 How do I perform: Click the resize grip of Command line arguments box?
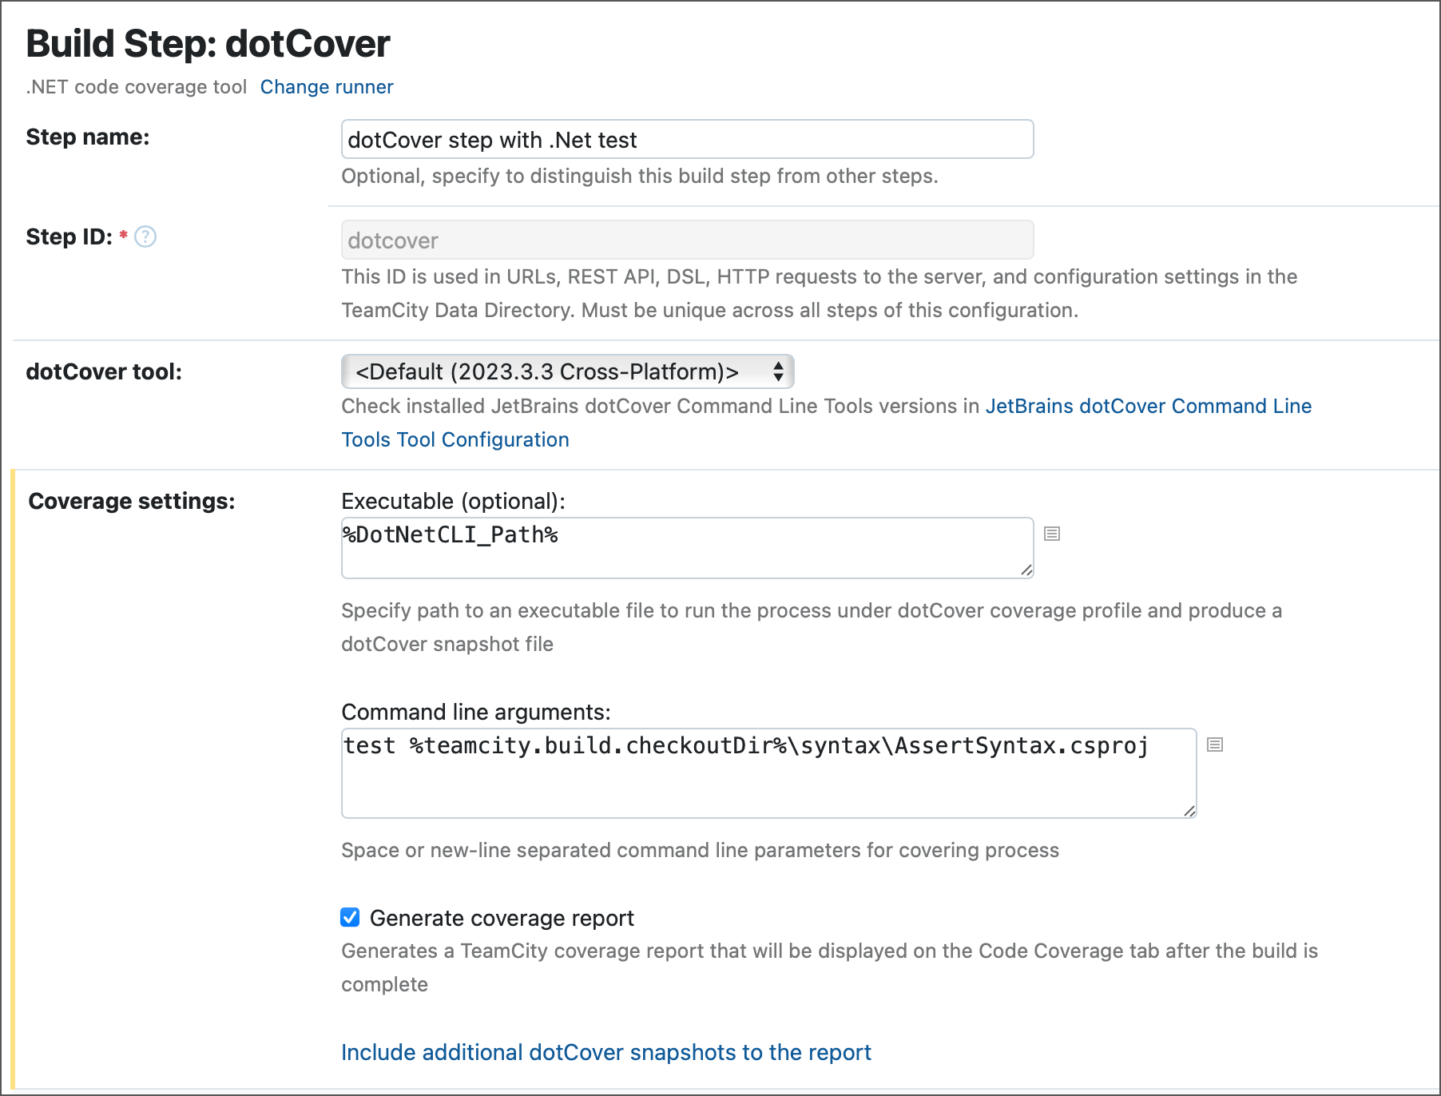[x=1190, y=812]
